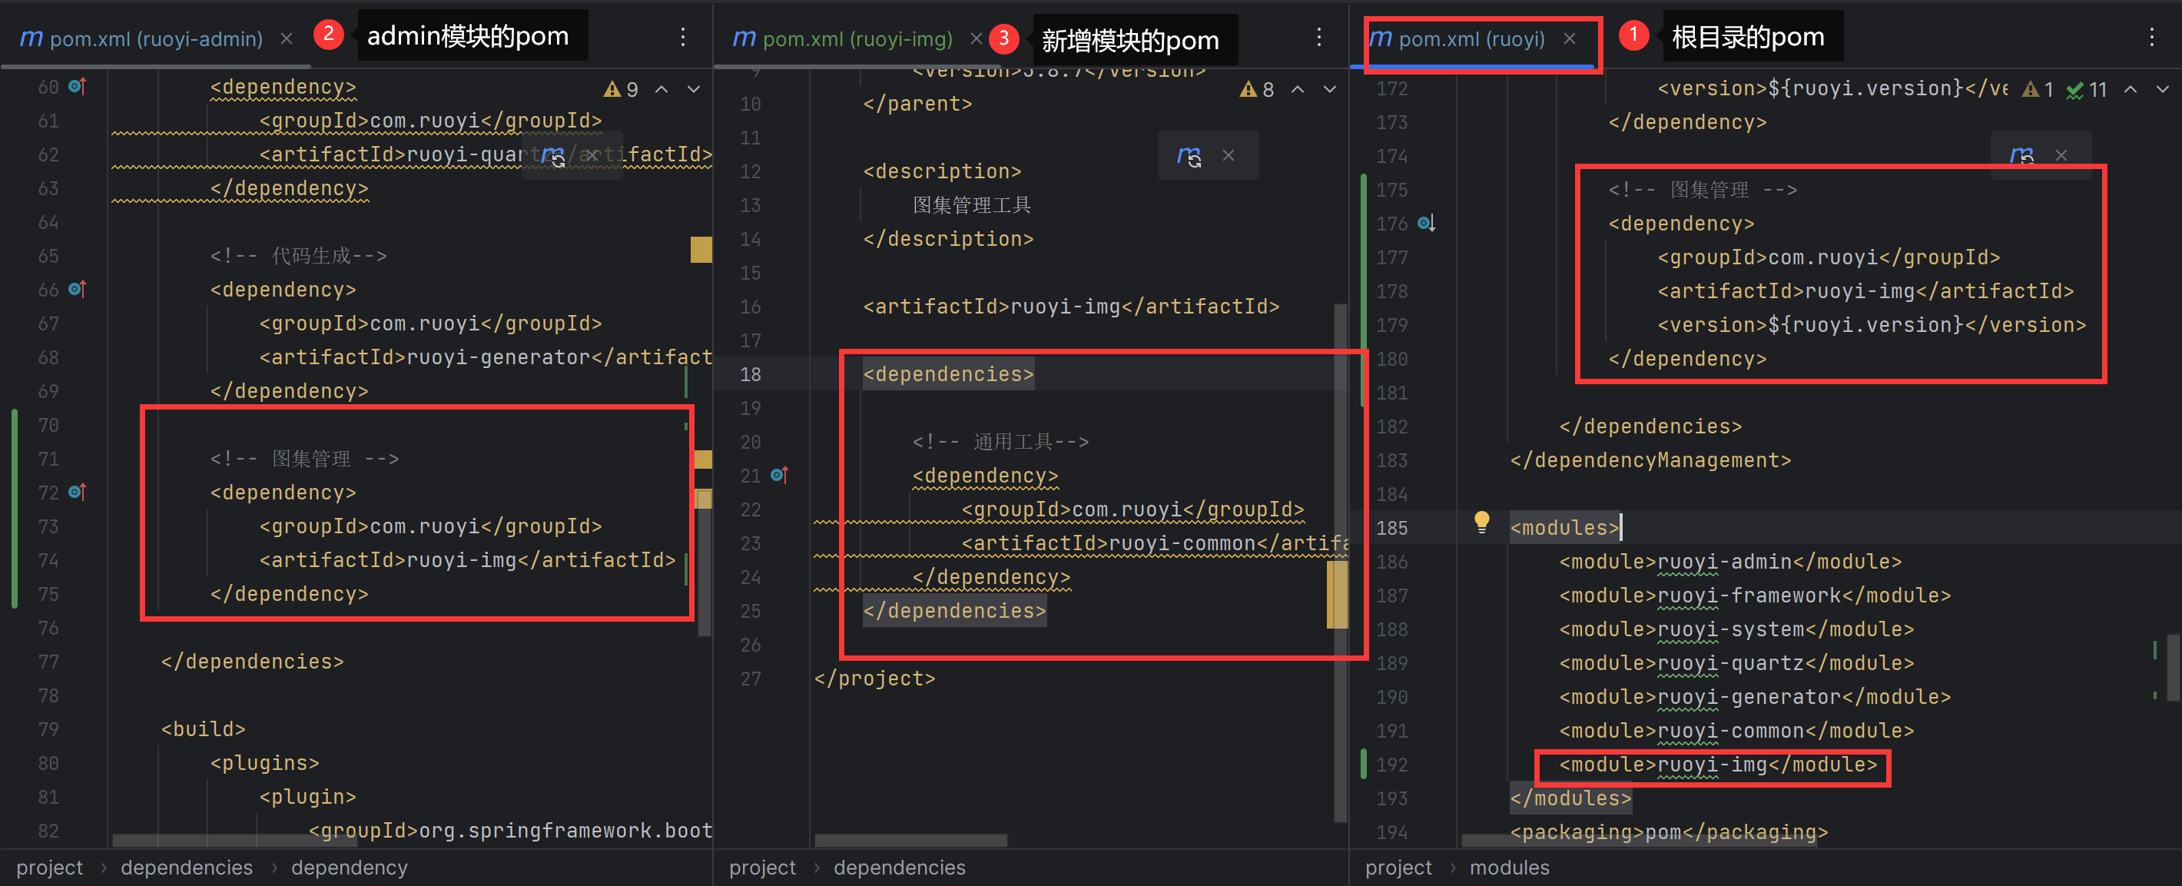Viewport: 2182px width, 886px height.
Task: Click warning indicator showing 9 in admin pom
Action: pos(622,90)
